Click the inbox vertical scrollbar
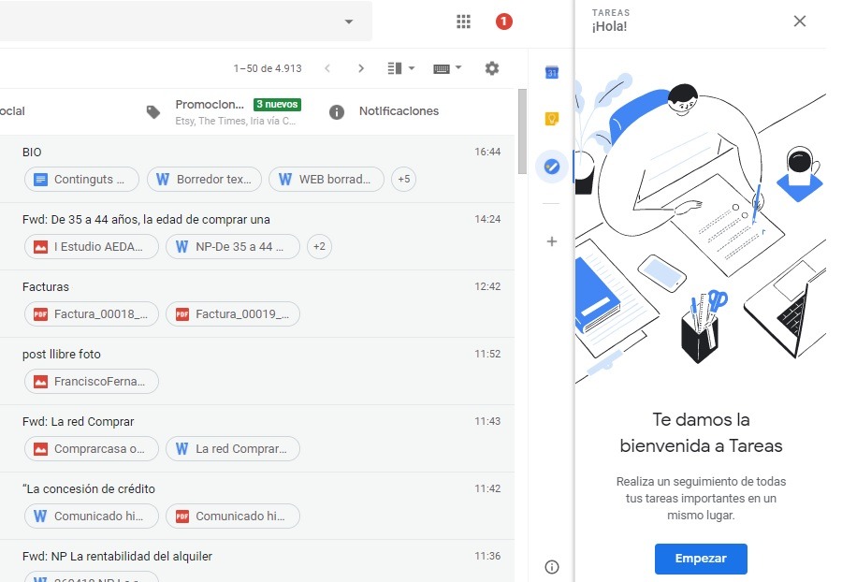This screenshot has width=842, height=582. coord(522,131)
